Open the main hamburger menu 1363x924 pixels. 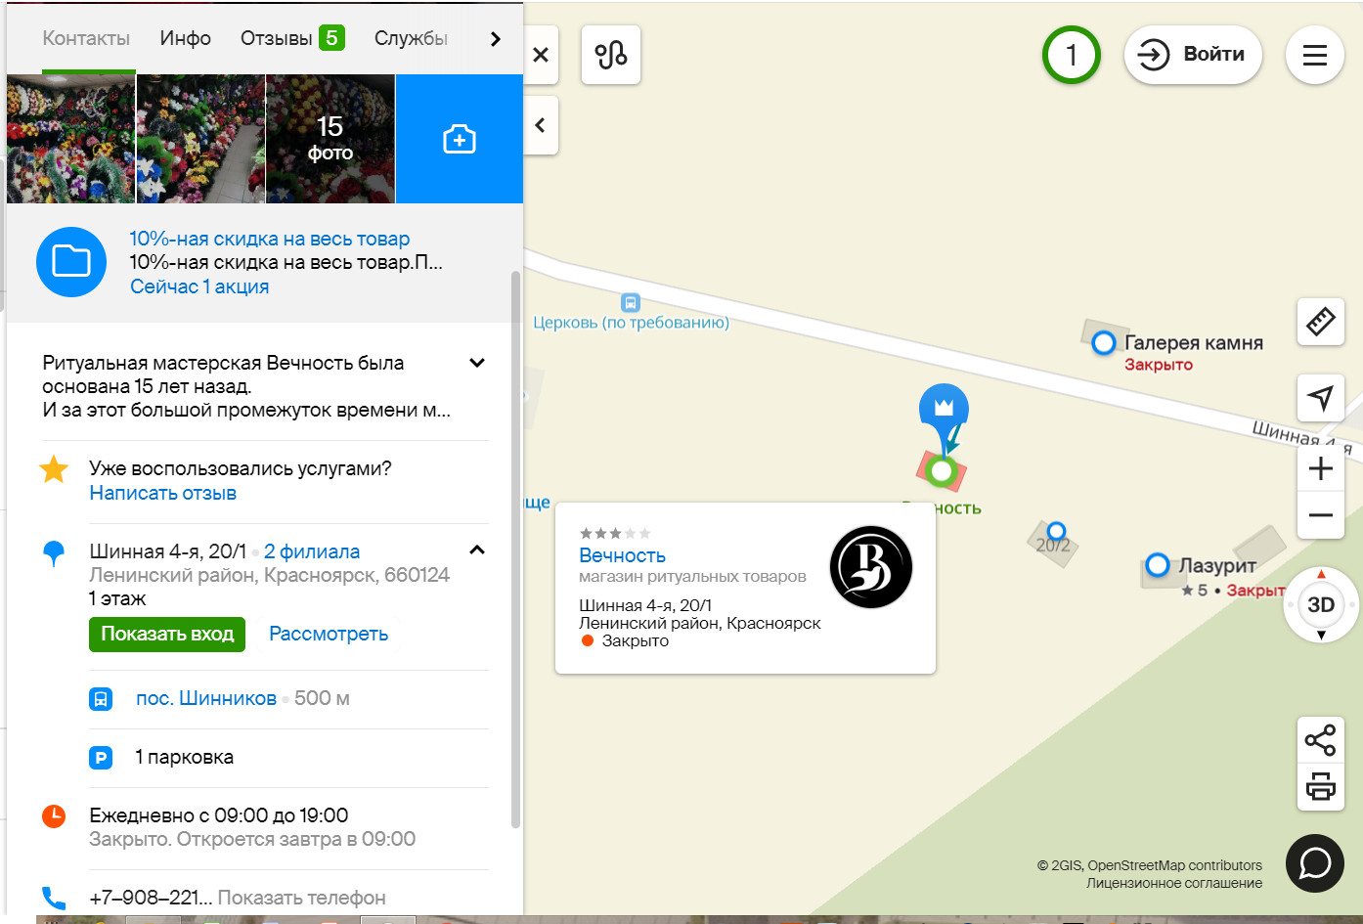[x=1315, y=55]
